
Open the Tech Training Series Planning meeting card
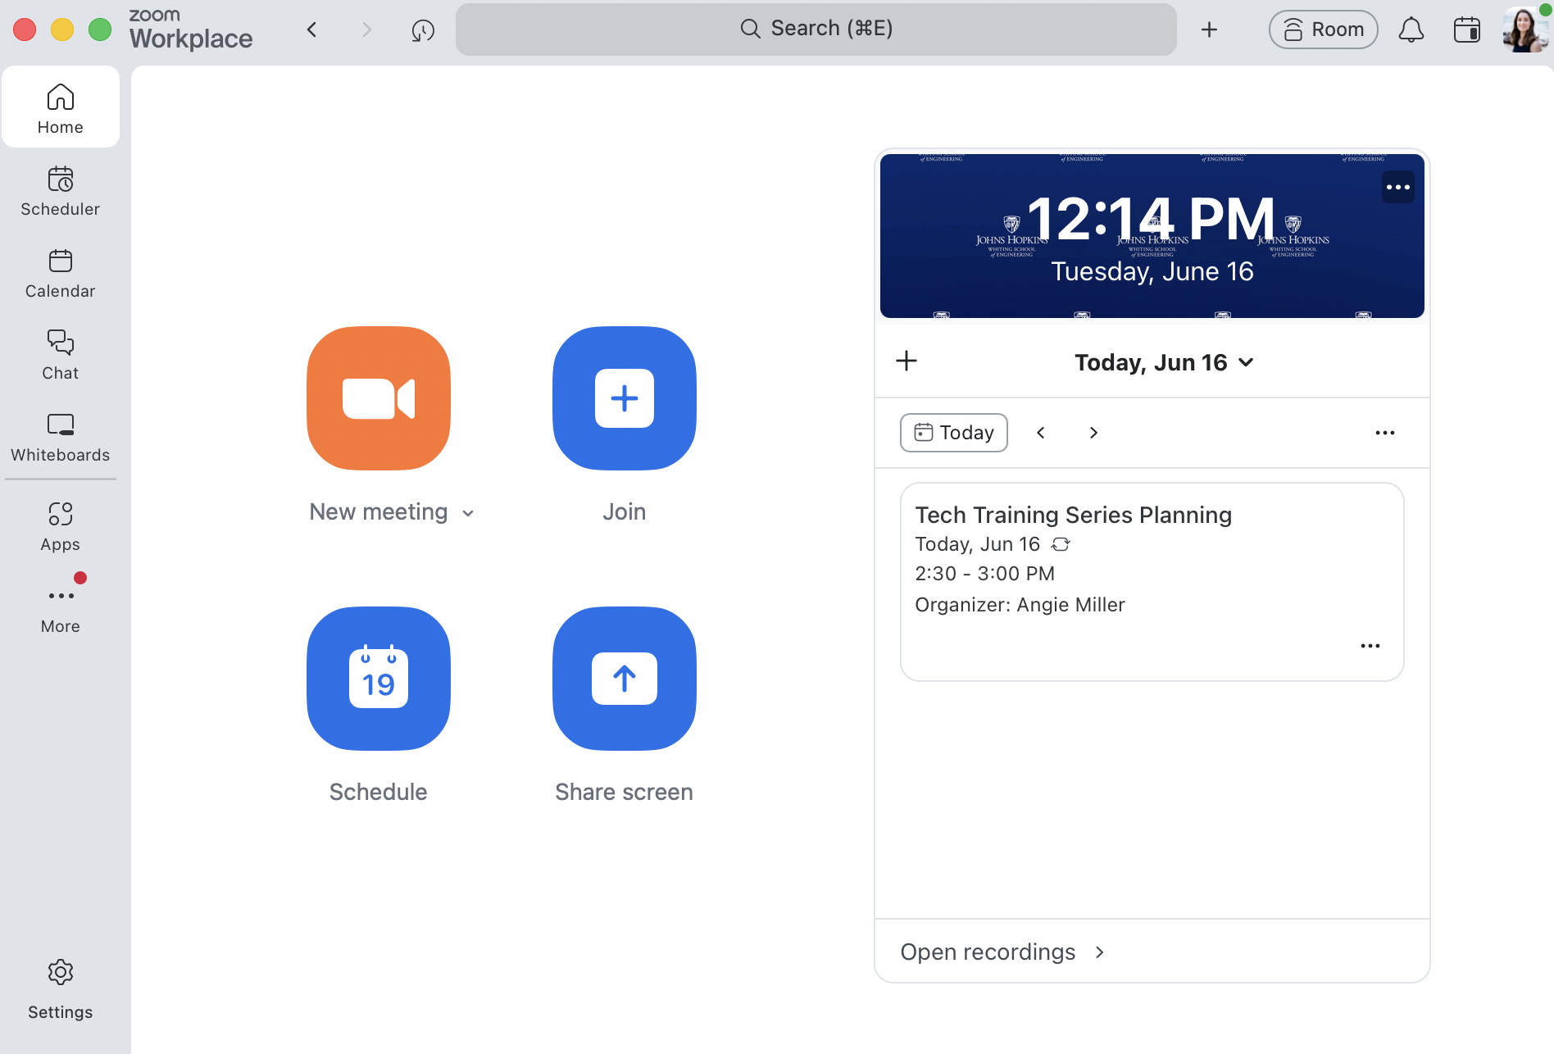click(x=1152, y=582)
